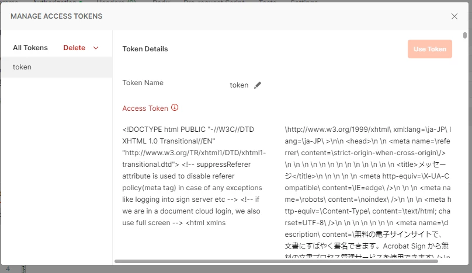
Task: Click the 'Token Details' heading
Action: click(145, 49)
